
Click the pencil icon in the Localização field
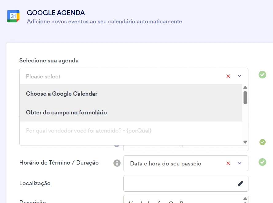pos(241,183)
